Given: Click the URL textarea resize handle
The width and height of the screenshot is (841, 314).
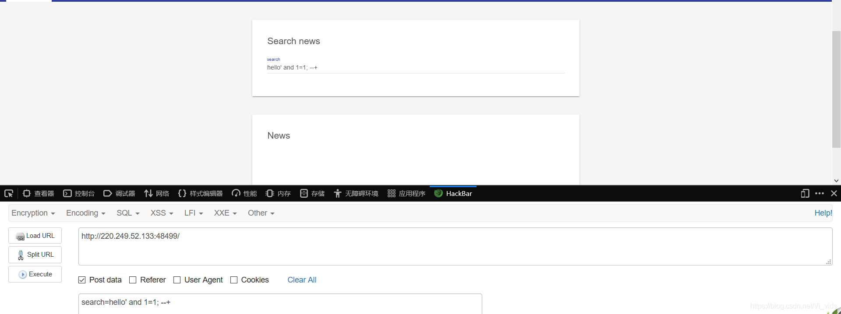Looking at the screenshot, I should (x=829, y=262).
